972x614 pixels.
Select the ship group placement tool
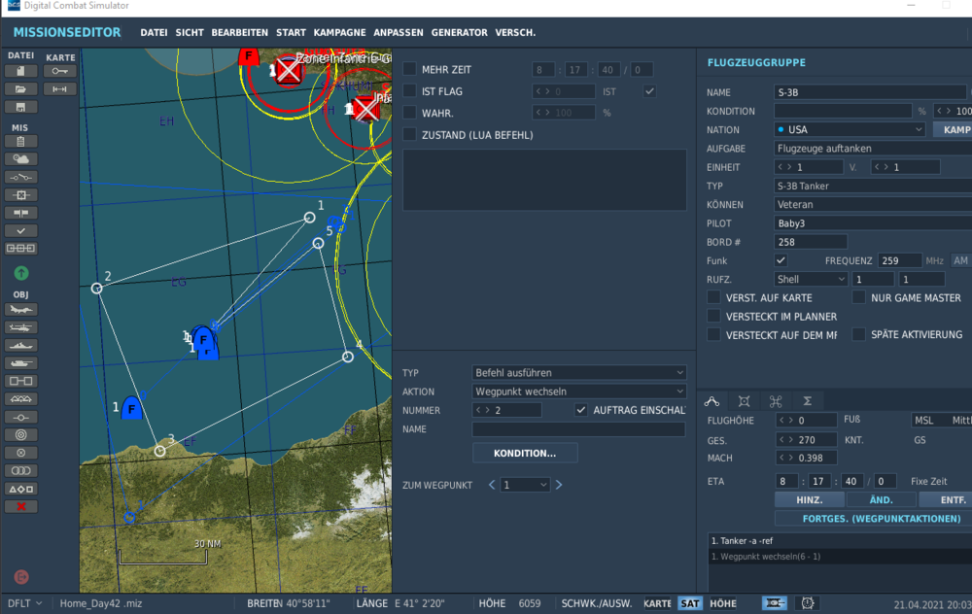[21, 345]
